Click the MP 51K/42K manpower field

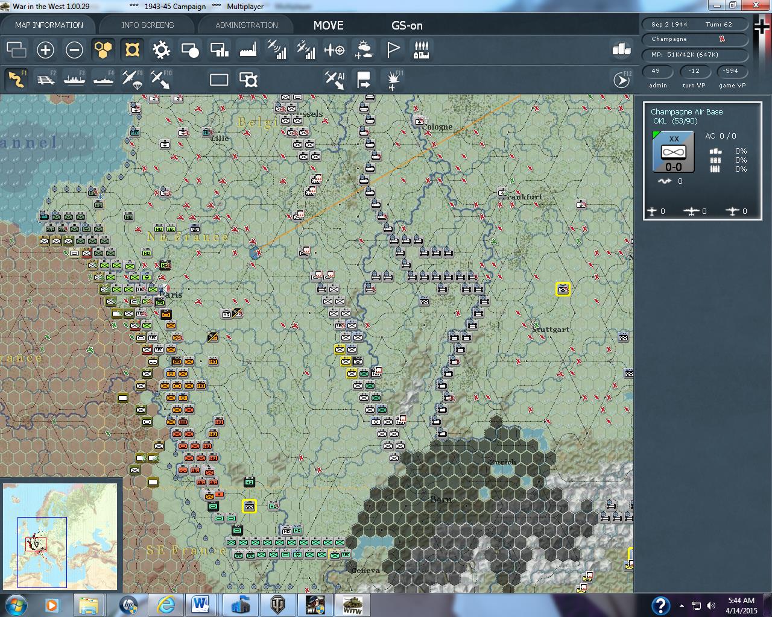click(695, 54)
